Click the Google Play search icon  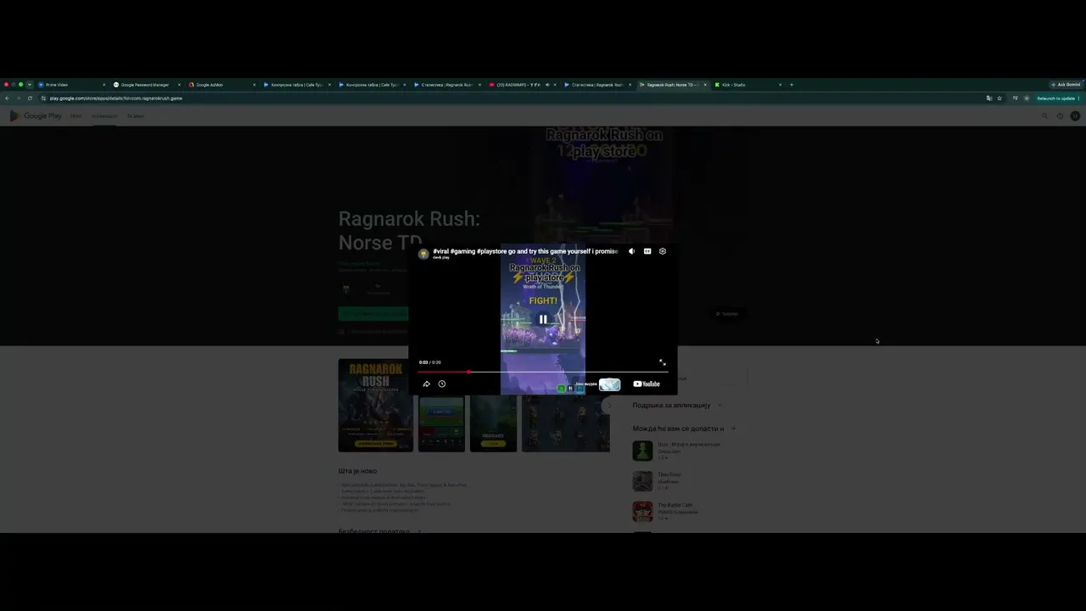1044,116
